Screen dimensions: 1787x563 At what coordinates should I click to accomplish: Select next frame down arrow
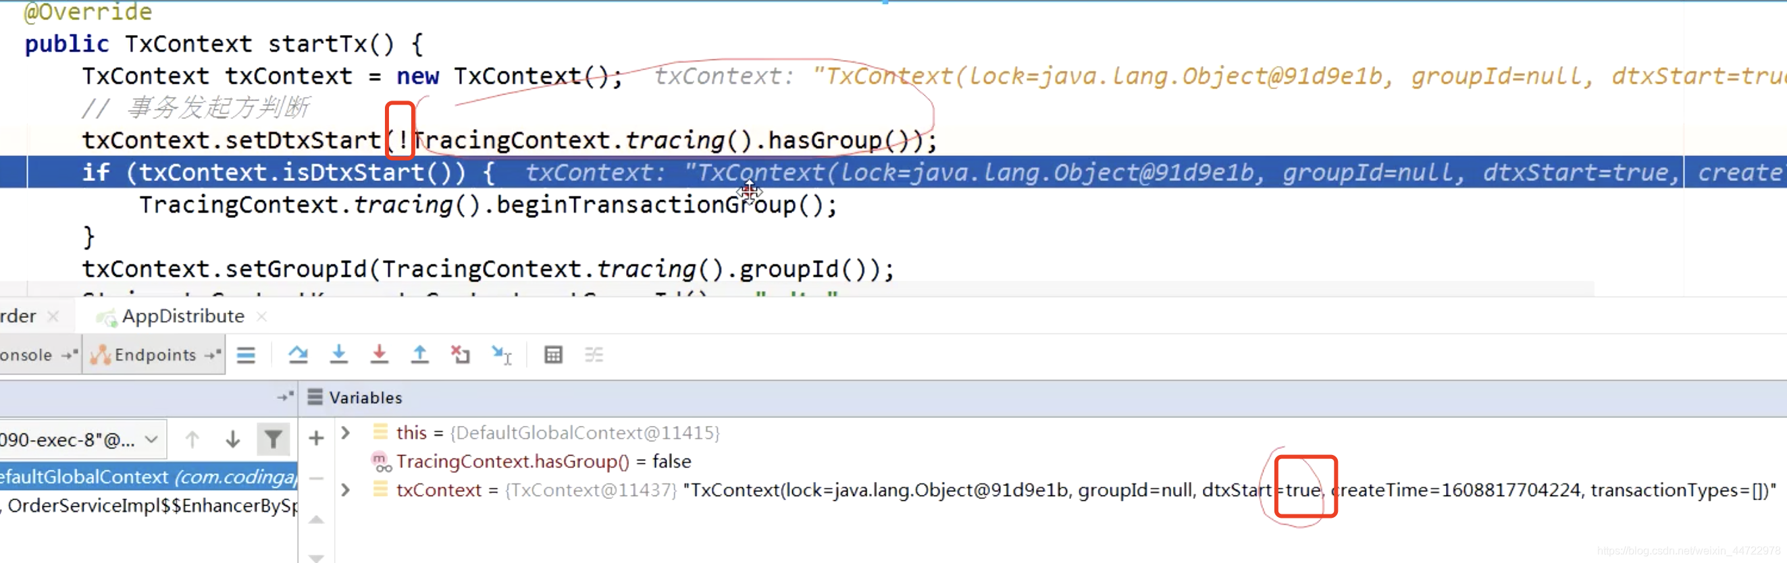232,439
